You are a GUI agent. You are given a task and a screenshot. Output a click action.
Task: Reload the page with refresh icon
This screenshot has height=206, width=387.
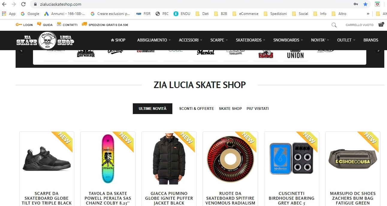tap(23, 4)
